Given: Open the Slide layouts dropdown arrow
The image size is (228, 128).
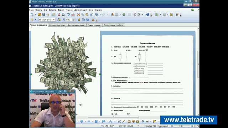Looking at the screenshot, I should click(168, 14).
